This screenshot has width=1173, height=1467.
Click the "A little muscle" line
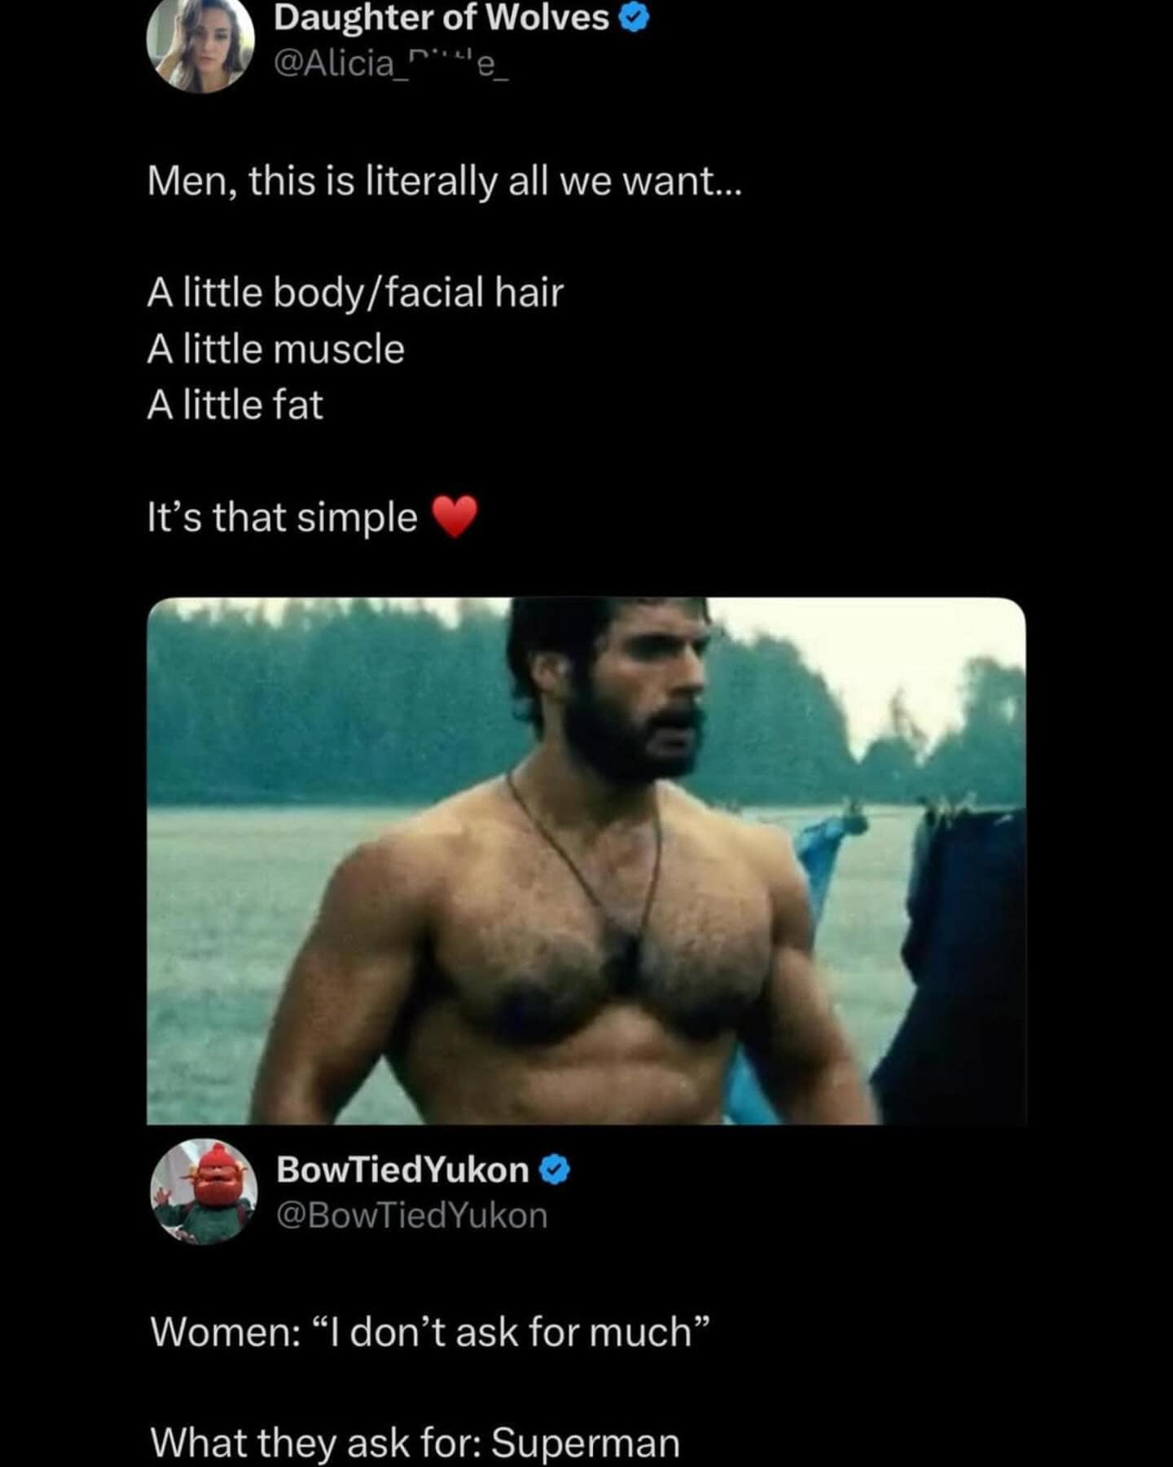275,350
